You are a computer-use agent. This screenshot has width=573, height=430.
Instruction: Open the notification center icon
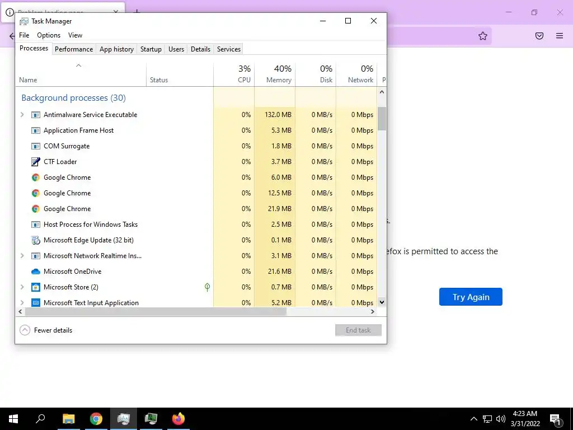pyautogui.click(x=555, y=419)
